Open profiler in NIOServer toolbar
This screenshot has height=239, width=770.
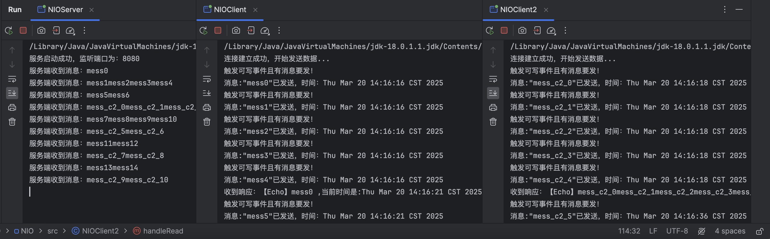(x=70, y=31)
